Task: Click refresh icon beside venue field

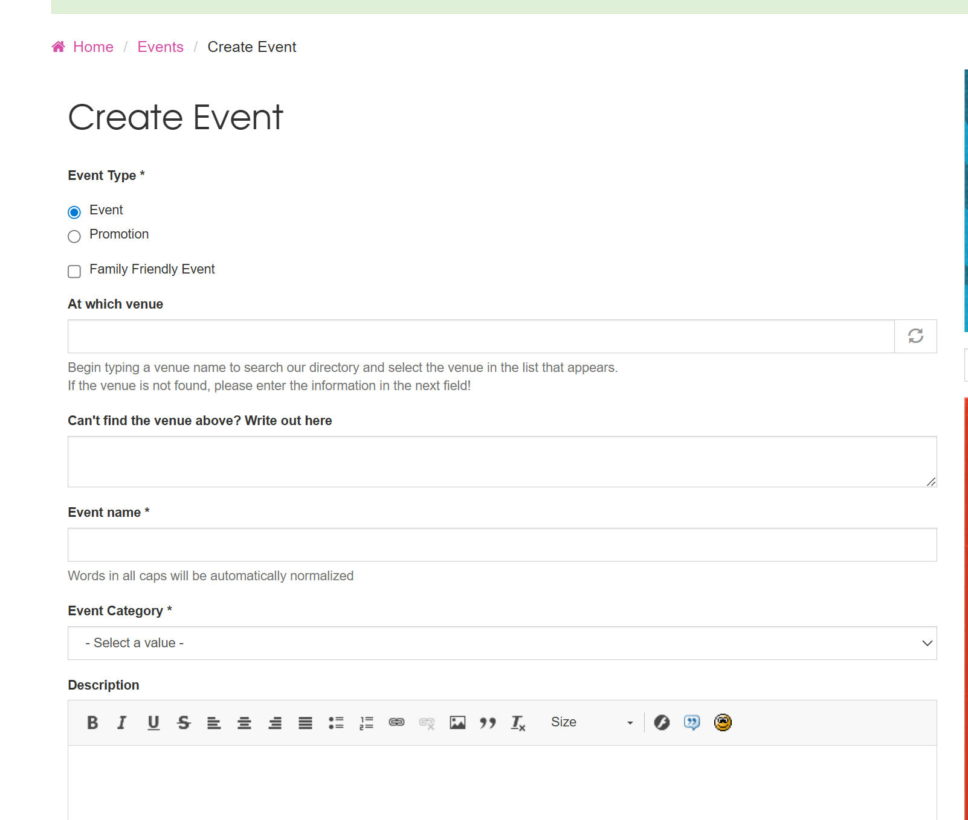Action: click(x=915, y=336)
